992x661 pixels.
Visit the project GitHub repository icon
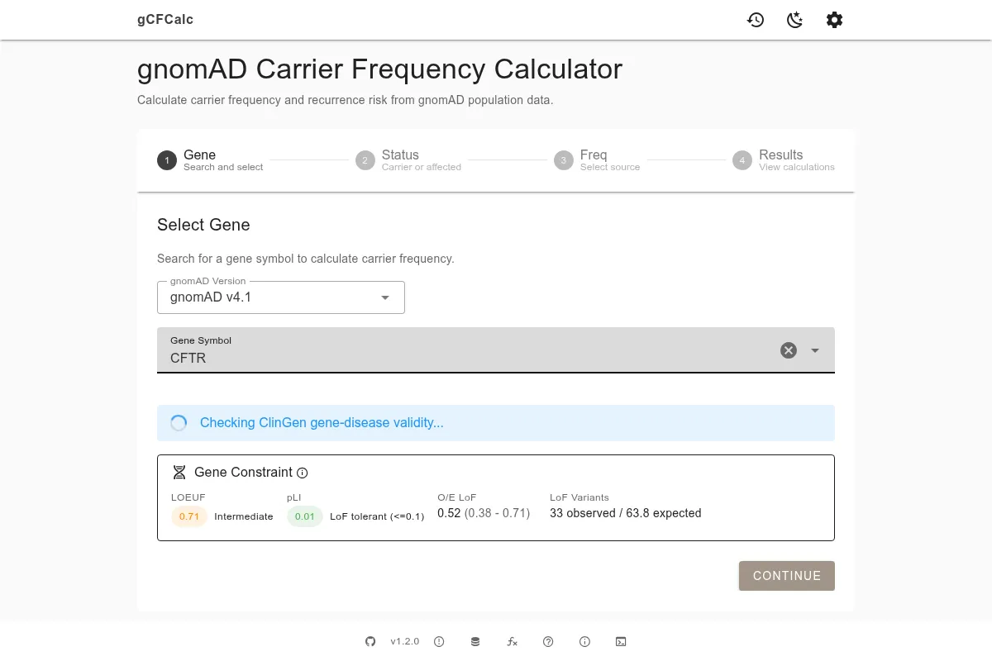370,641
